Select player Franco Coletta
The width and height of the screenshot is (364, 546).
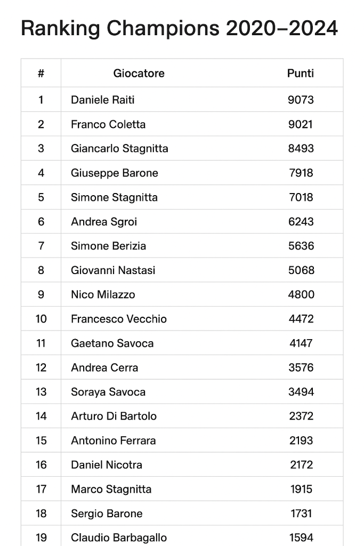tap(108, 124)
